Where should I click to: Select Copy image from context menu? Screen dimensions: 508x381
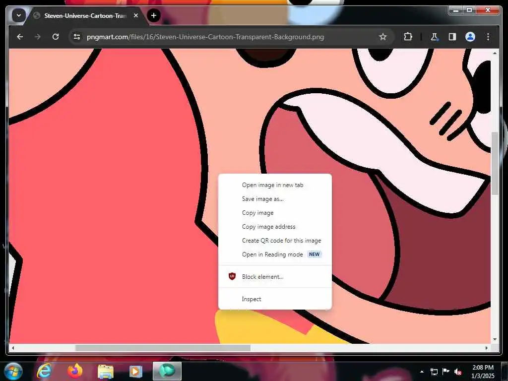tap(275, 213)
